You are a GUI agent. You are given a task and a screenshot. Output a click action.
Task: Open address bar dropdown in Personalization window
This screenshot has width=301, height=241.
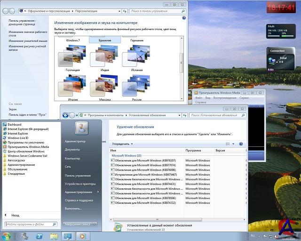click(x=119, y=11)
